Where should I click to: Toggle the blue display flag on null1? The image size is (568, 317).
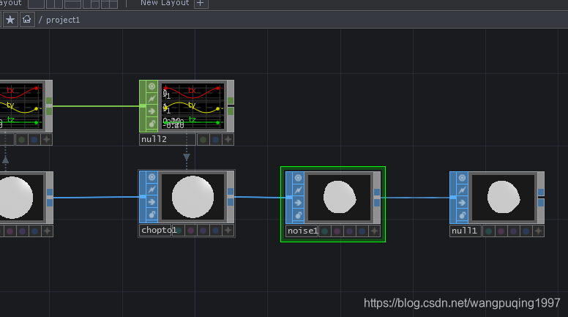pyautogui.click(x=526, y=231)
